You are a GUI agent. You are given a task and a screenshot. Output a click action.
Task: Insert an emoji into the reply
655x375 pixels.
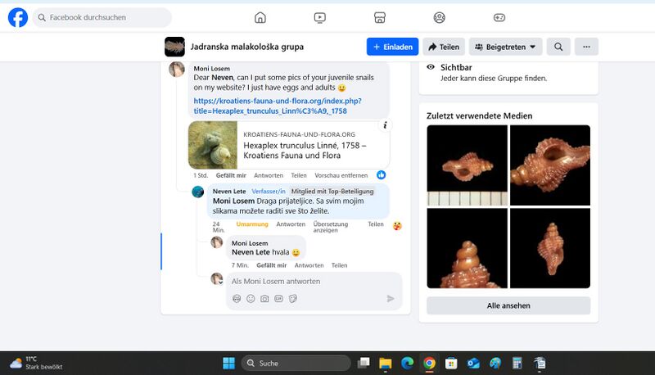tap(251, 299)
